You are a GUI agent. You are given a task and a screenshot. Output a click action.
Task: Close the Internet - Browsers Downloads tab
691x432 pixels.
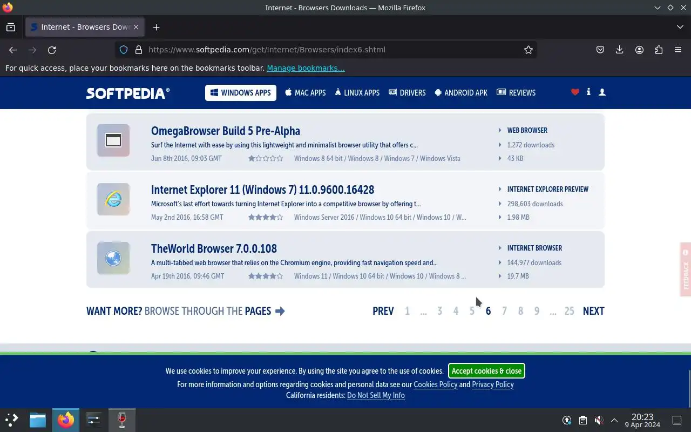point(136,27)
